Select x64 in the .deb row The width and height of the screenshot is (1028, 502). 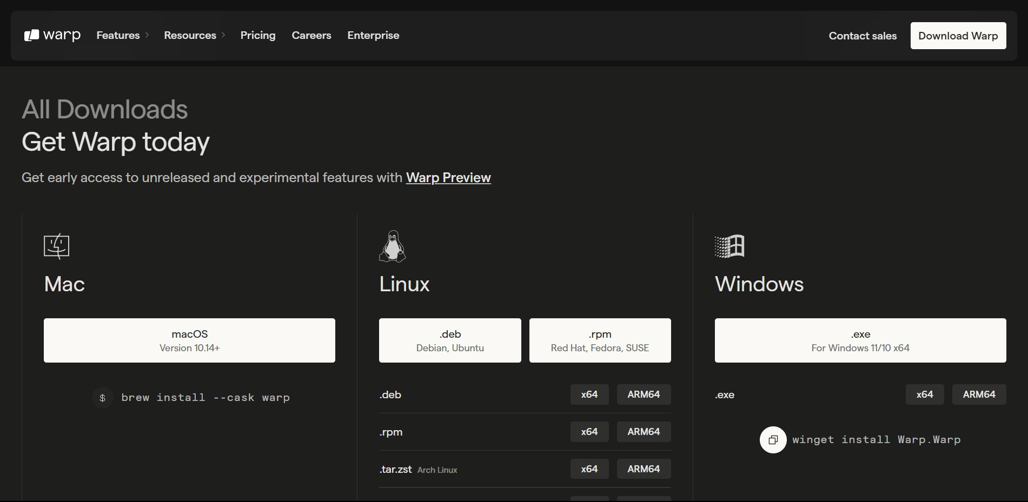click(589, 394)
